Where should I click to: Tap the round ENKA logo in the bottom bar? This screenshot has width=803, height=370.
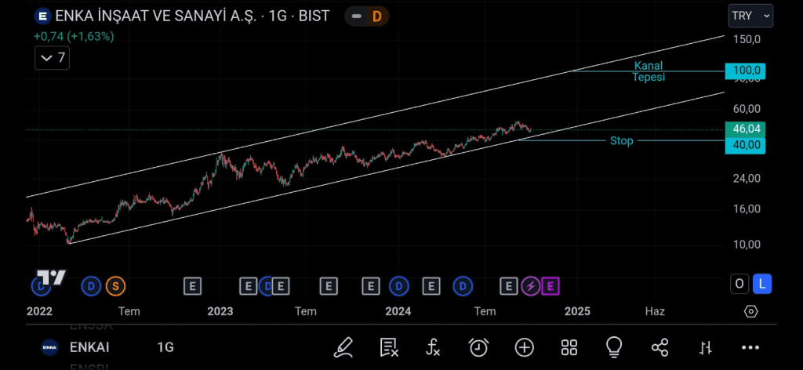point(49,347)
